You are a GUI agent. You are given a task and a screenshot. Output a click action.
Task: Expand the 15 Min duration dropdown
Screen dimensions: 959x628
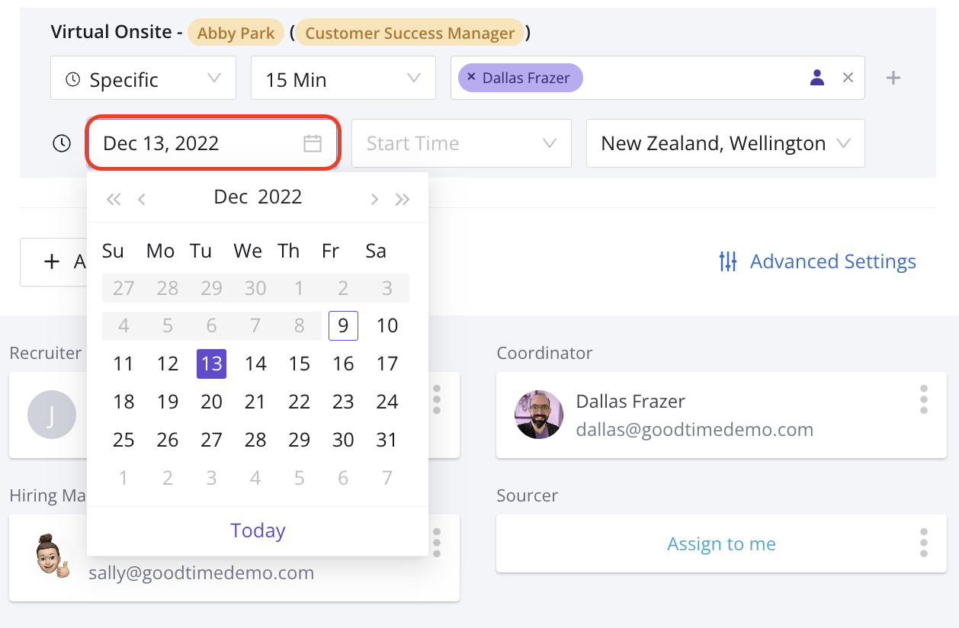(x=343, y=78)
